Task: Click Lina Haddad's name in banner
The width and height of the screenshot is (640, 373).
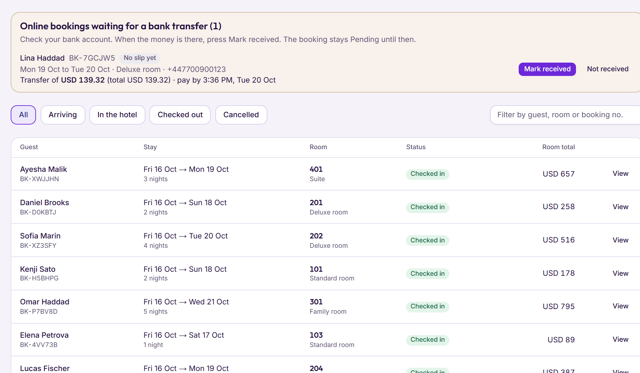Action: point(42,58)
